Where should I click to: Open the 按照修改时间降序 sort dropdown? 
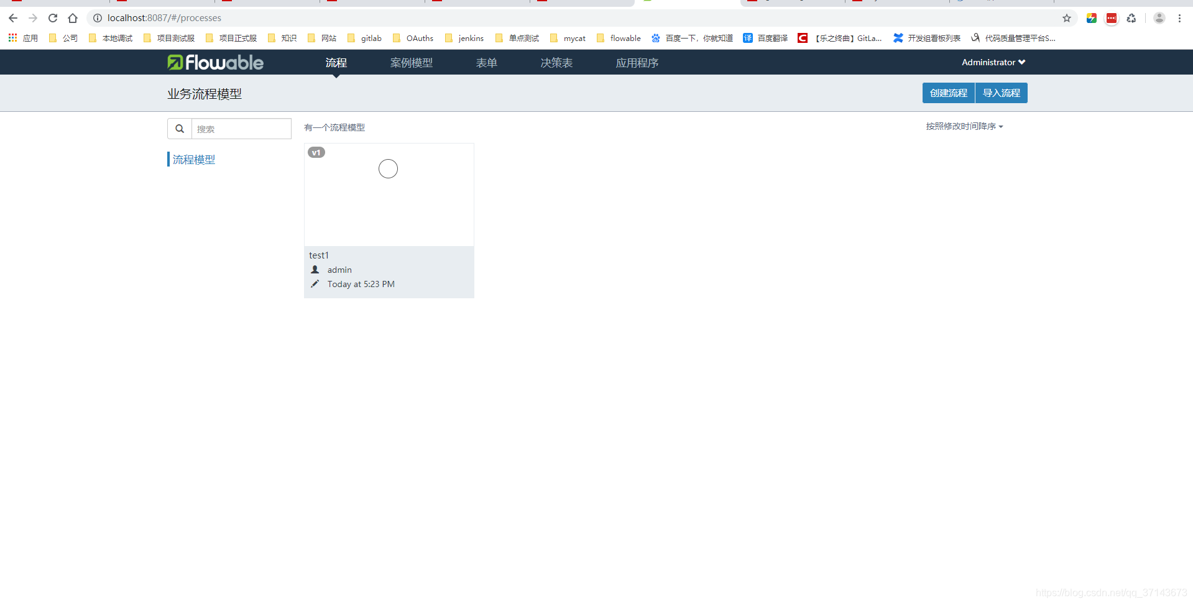(964, 126)
